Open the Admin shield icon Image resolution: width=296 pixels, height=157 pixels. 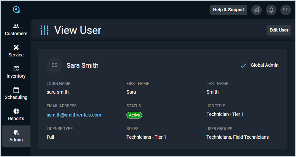click(x=16, y=132)
